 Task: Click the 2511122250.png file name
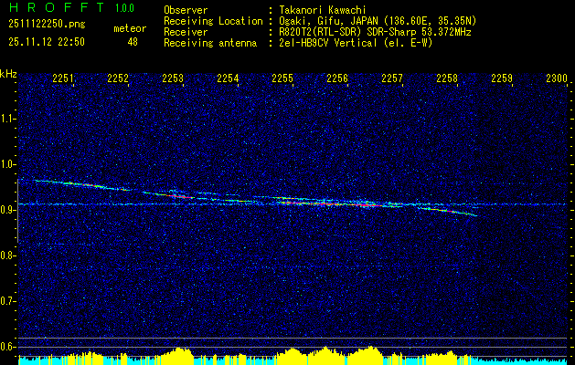tap(47, 25)
